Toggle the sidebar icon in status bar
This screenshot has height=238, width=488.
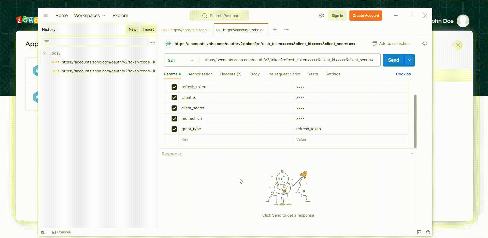click(x=44, y=232)
